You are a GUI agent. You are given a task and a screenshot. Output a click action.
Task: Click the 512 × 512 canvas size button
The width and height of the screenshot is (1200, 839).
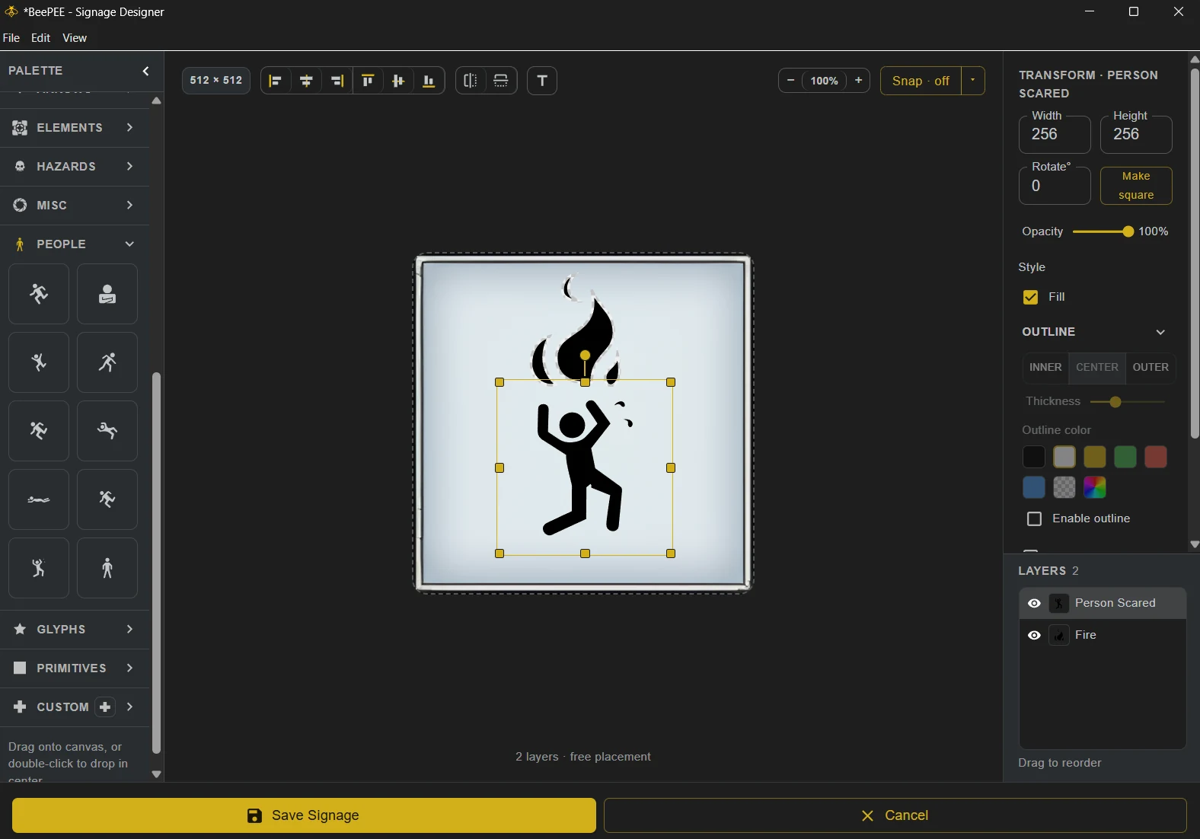coord(216,81)
